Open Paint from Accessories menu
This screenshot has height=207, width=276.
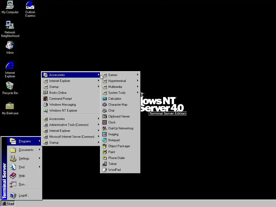pos(120,152)
